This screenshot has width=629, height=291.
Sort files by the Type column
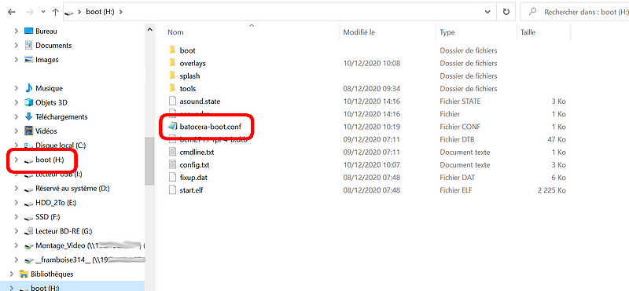pyautogui.click(x=447, y=32)
